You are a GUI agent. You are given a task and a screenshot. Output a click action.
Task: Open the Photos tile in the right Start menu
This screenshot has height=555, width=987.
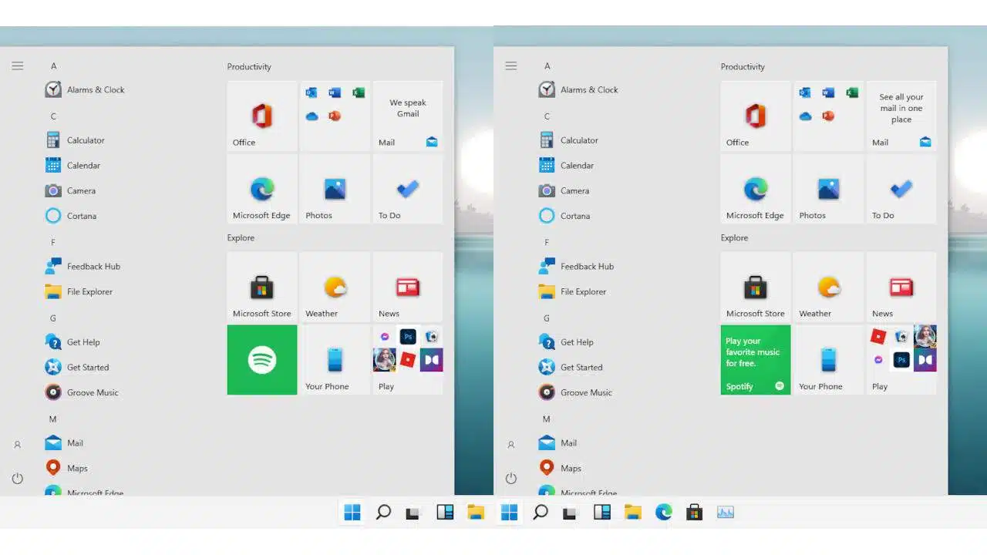point(828,189)
